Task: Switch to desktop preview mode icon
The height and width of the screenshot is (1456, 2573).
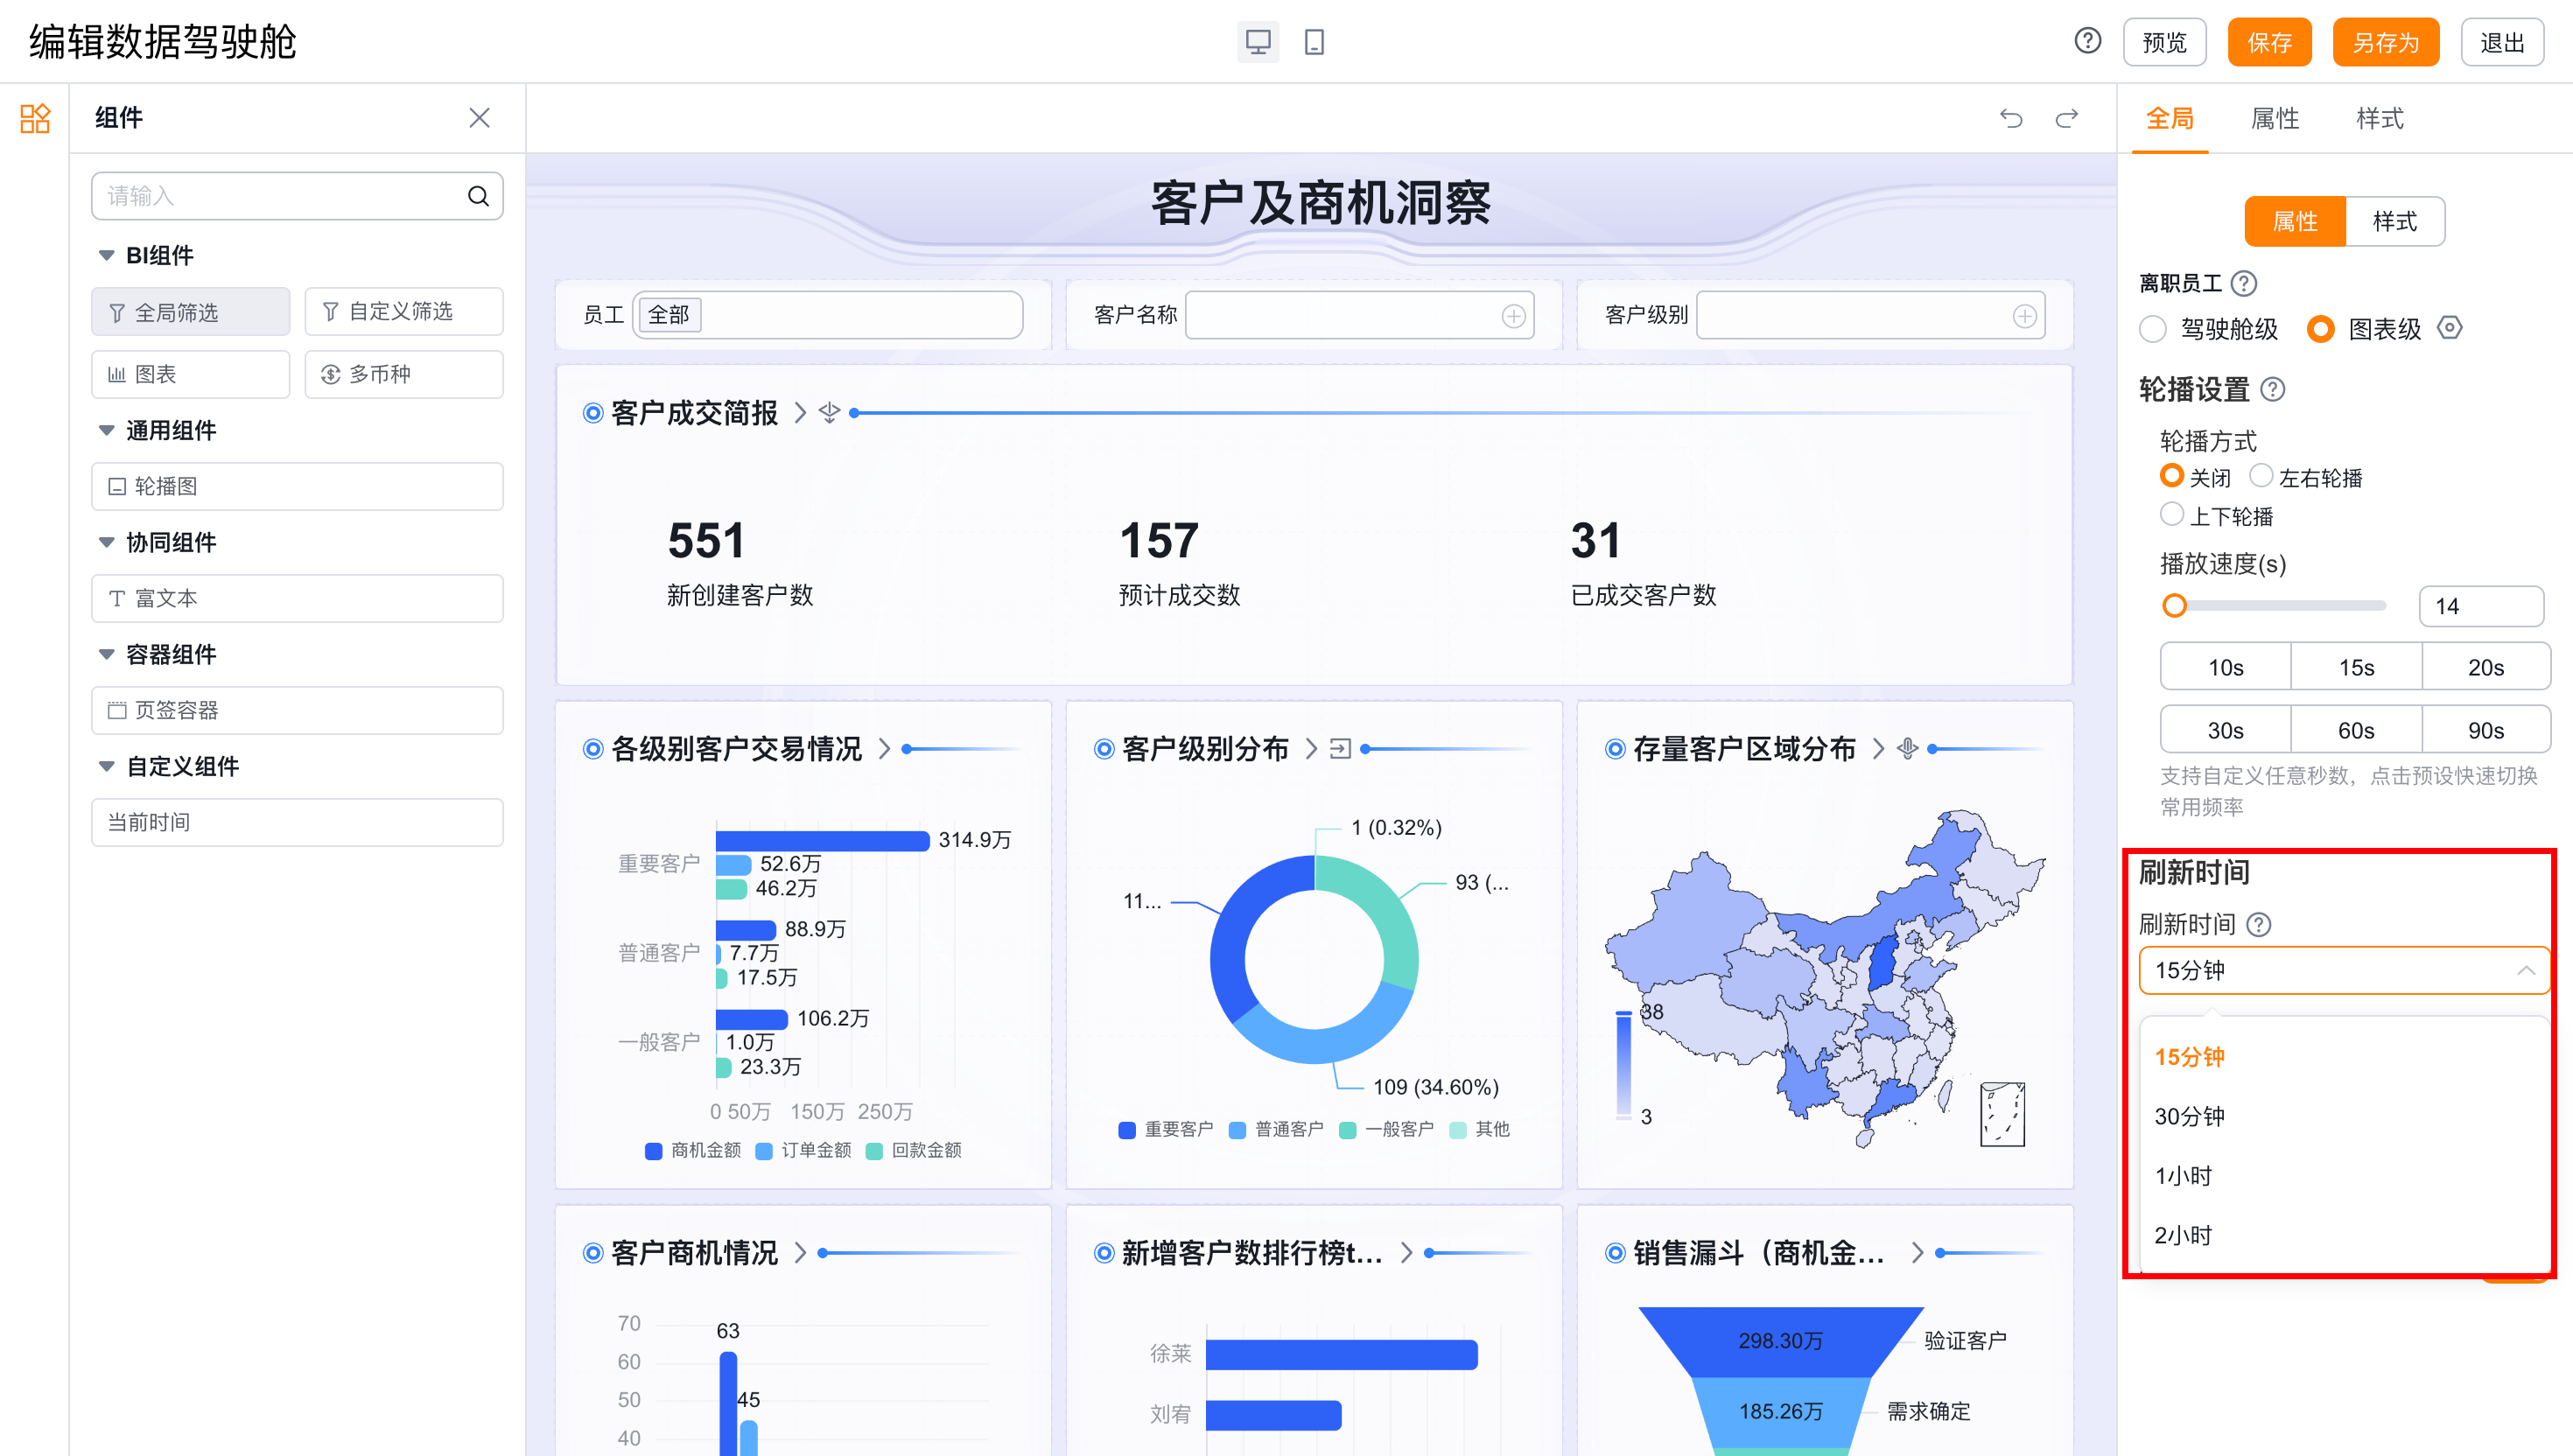Action: click(x=1257, y=42)
